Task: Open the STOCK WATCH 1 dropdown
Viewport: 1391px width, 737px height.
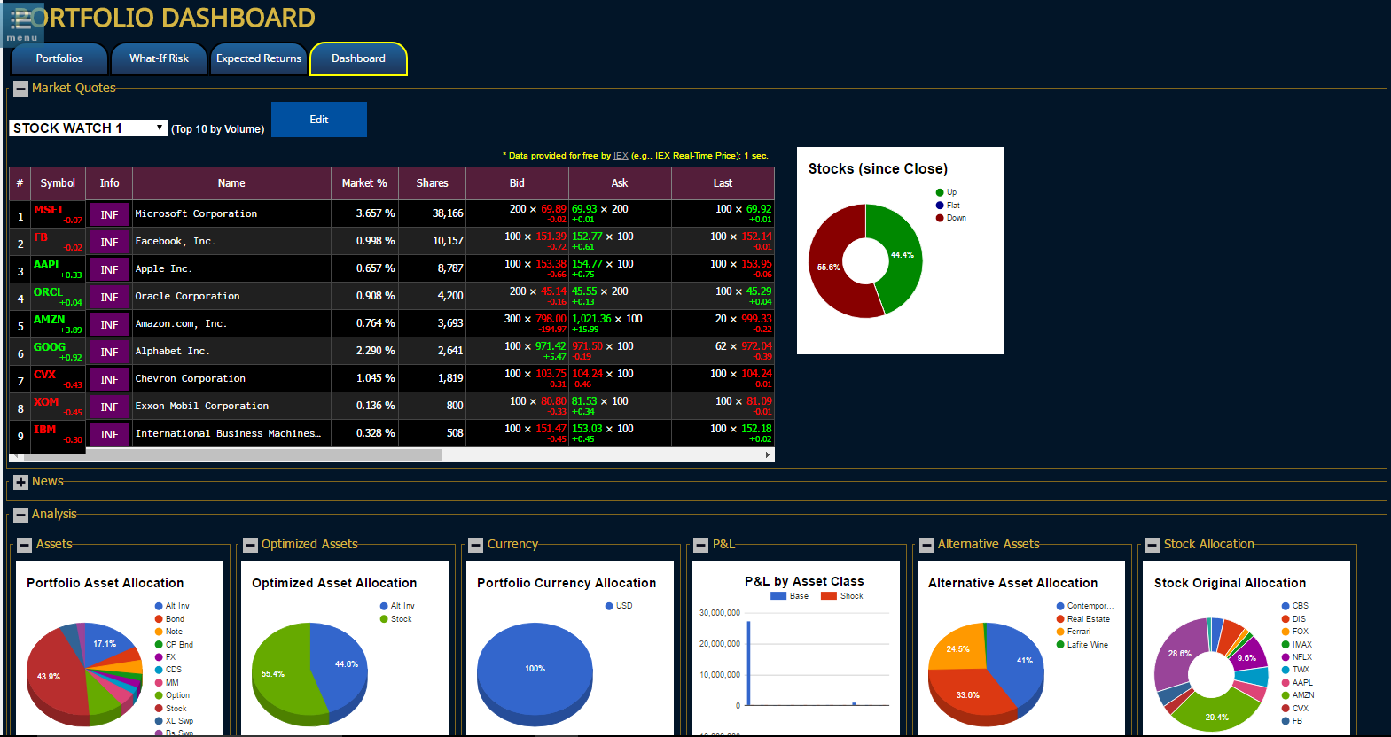Action: click(x=88, y=128)
